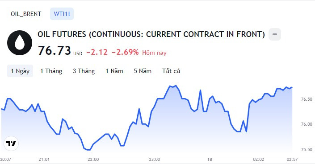View the Tất cả full history
Viewport: 315px width, 164px height.
[x=171, y=71]
